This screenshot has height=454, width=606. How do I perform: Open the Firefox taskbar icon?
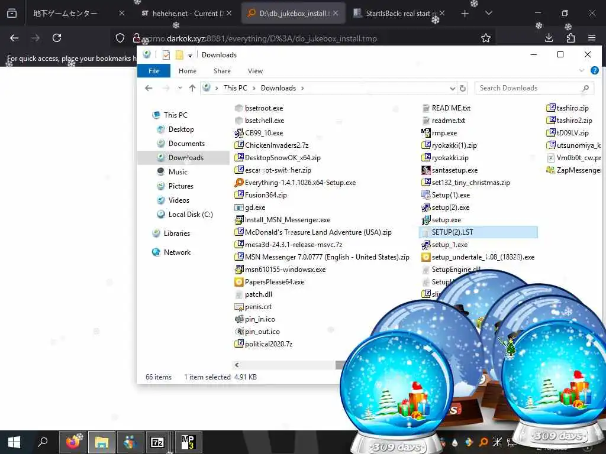click(73, 442)
